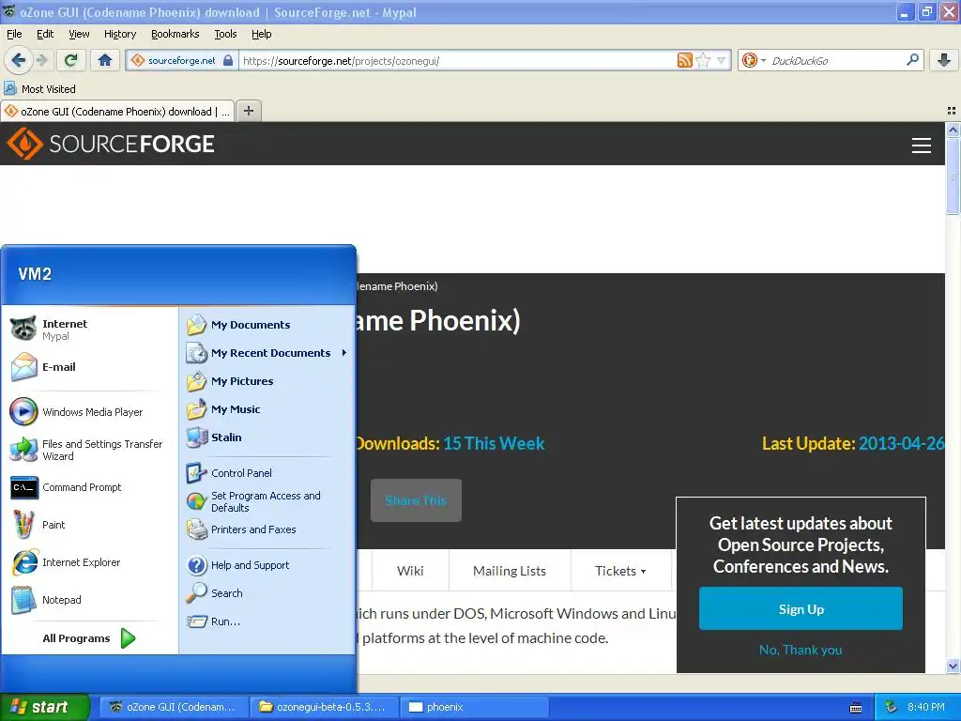Go back using the browser back arrow

click(18, 60)
